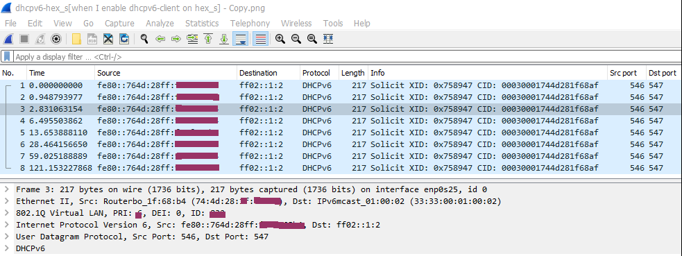The image size is (682, 256).
Task: Go back to previous packet in history
Action: (160, 39)
